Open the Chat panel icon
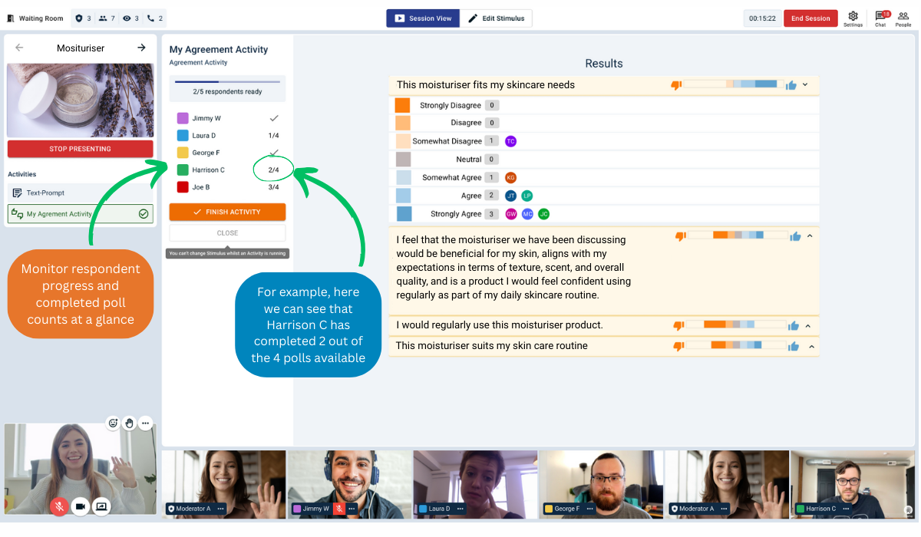The height and width of the screenshot is (537, 921). 880,17
